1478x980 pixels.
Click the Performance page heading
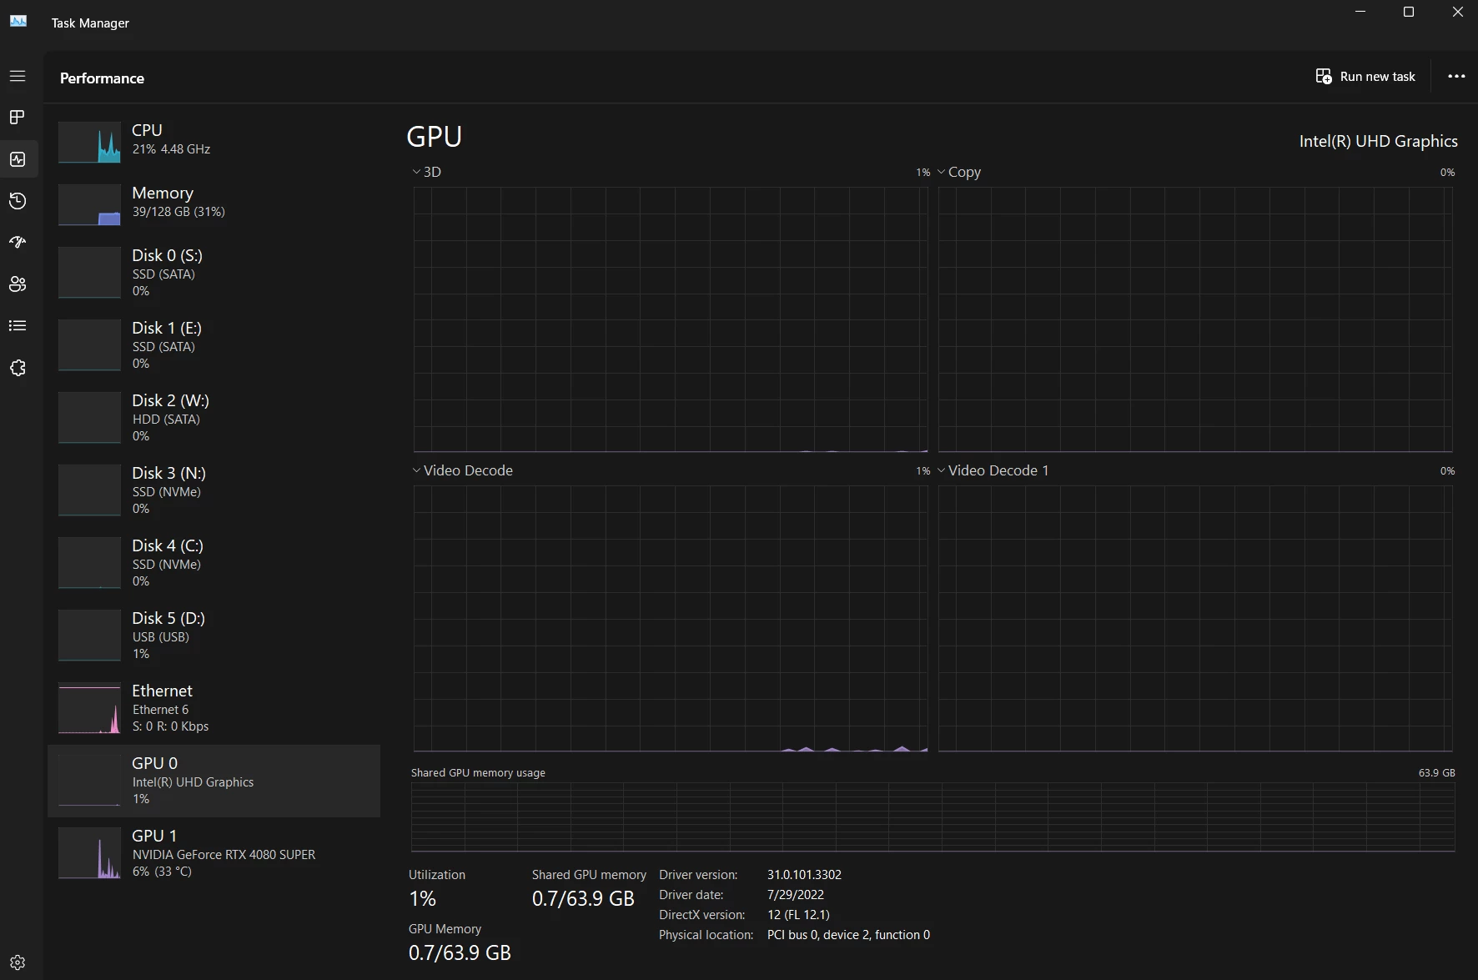coord(102,78)
